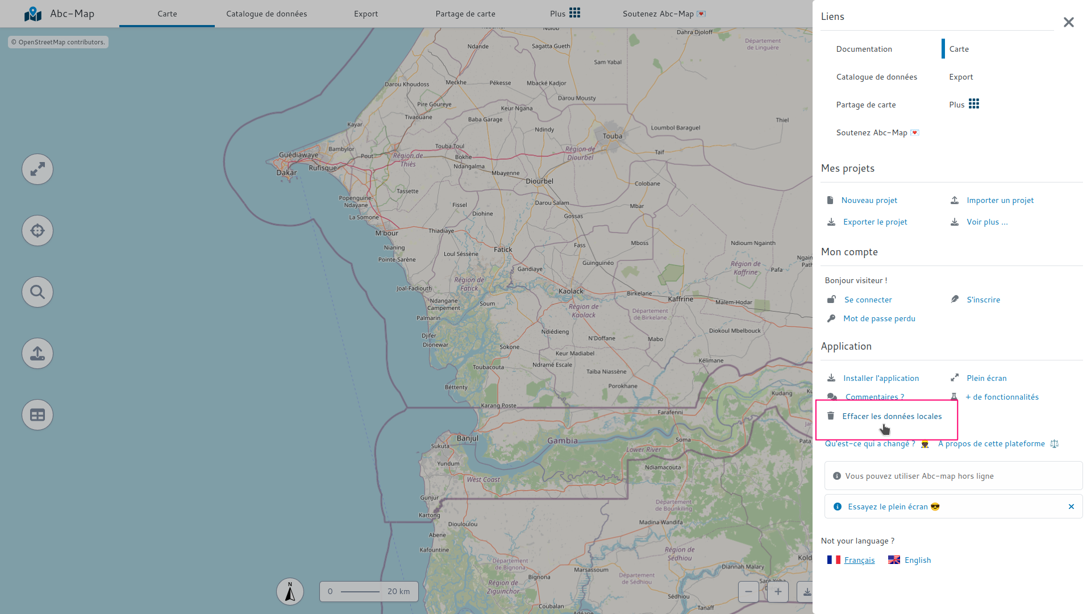1091x614 pixels.
Task: Open Plus grid menu in Liens panel
Action: point(964,105)
